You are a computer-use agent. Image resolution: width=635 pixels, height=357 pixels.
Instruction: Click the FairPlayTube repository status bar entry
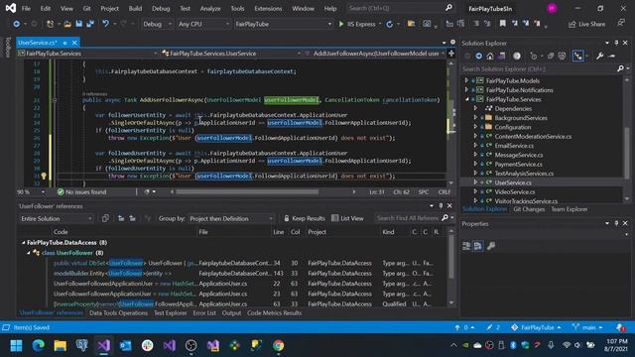(x=536, y=327)
